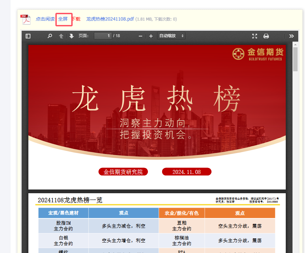305x253 pixels.
Task: Click the page number input field
Action: [x=103, y=36]
